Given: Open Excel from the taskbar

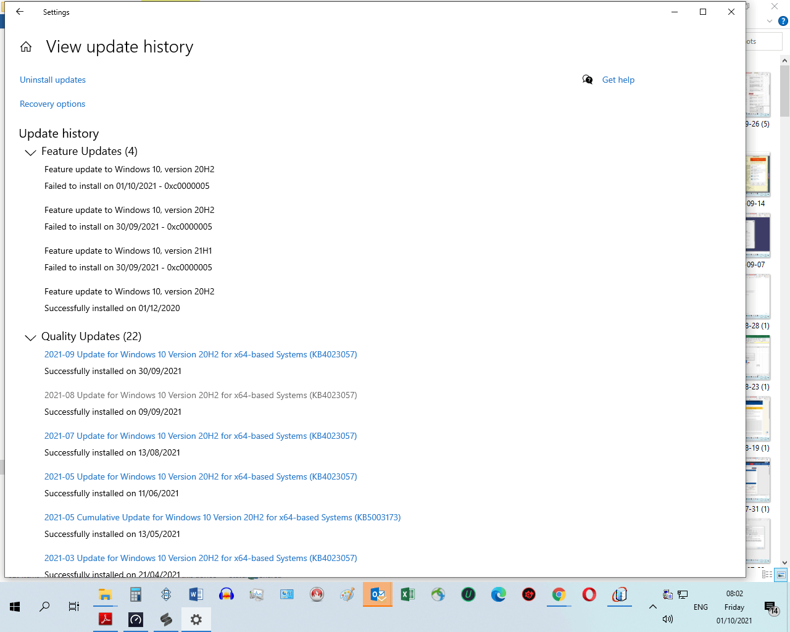Looking at the screenshot, I should (408, 594).
